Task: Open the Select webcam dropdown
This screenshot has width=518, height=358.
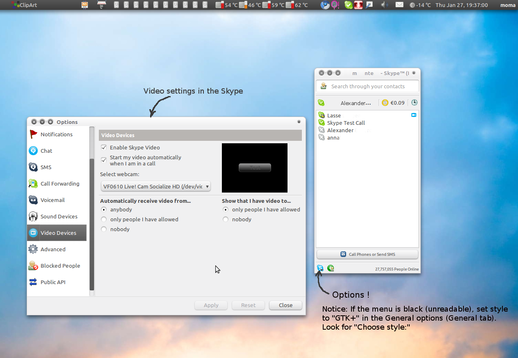Action: coord(155,186)
